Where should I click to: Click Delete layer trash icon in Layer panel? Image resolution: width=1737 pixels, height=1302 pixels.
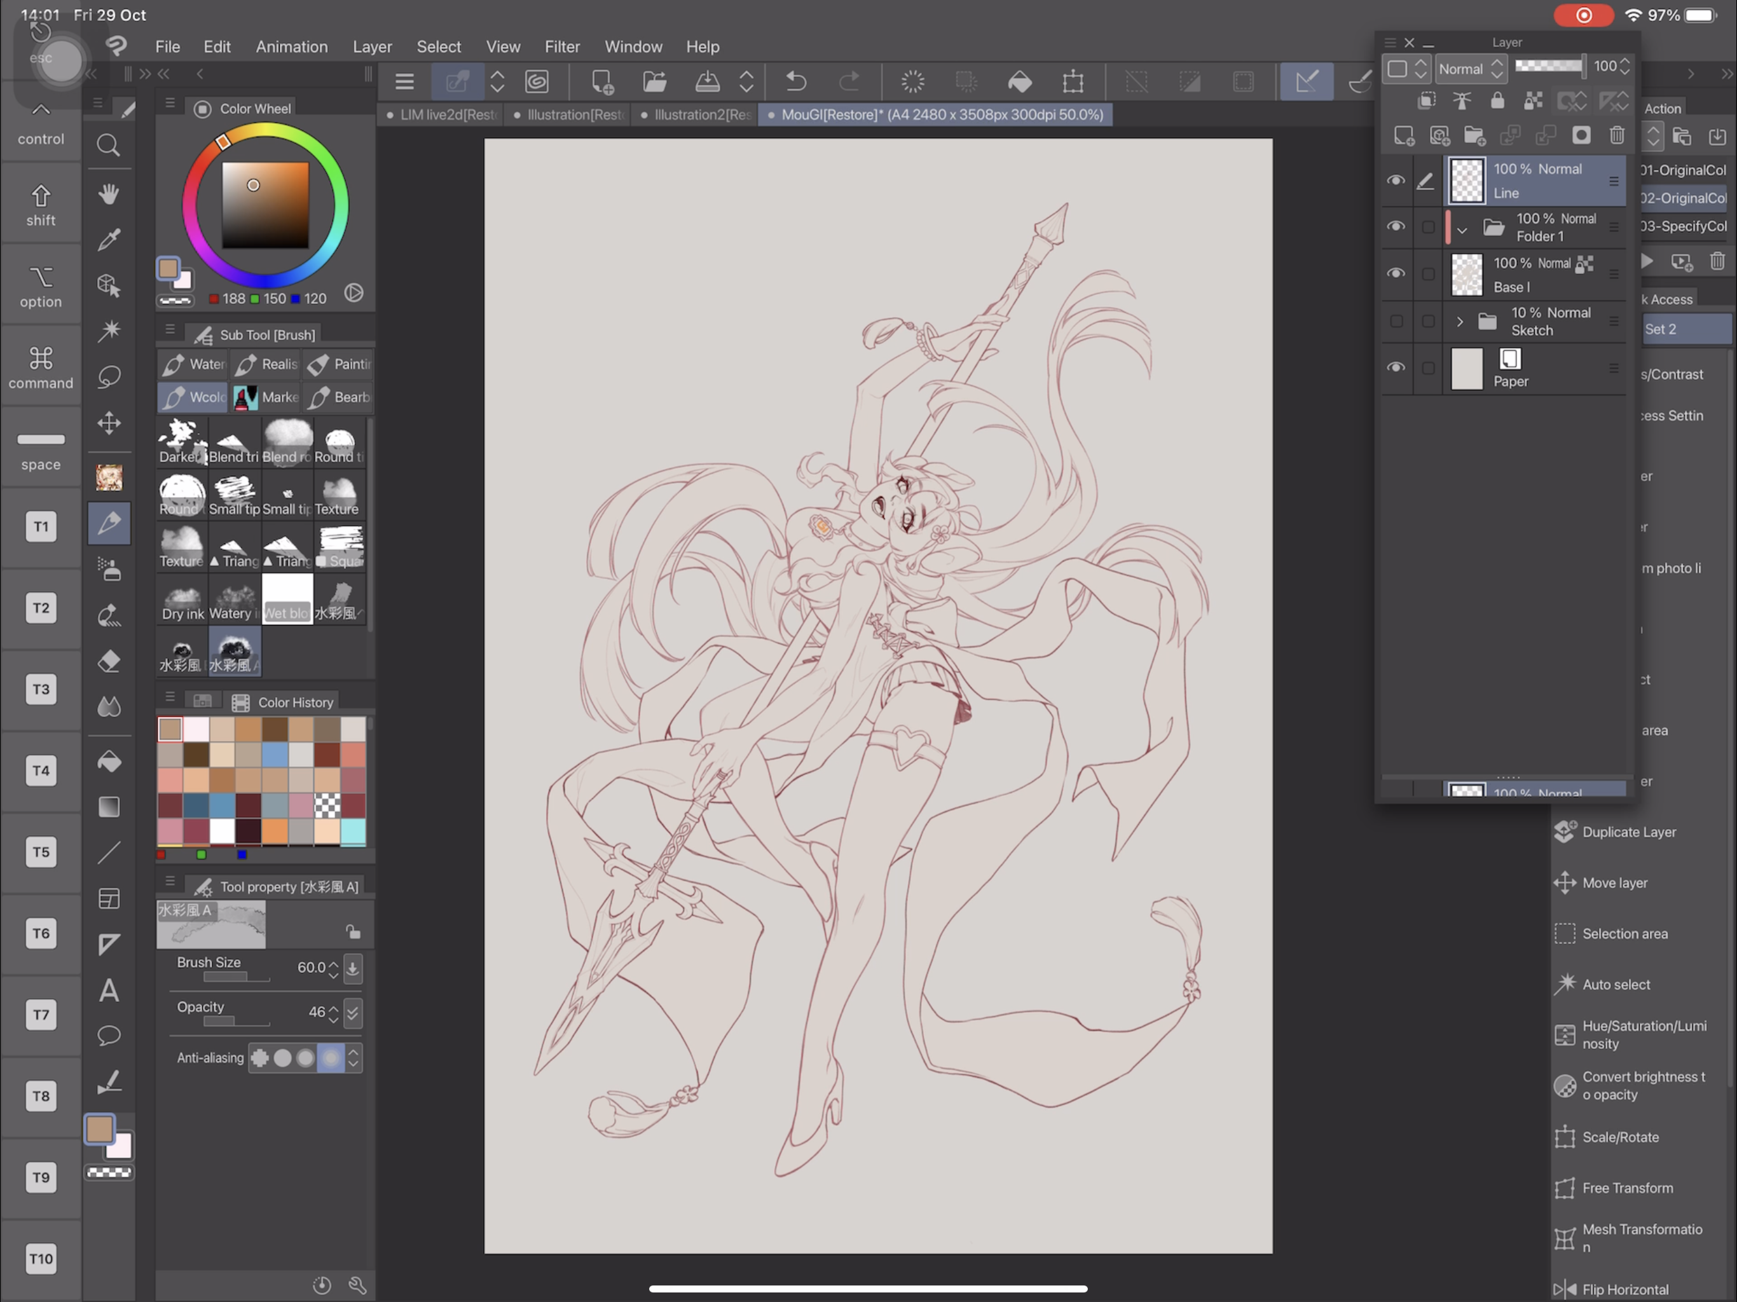pyautogui.click(x=1616, y=136)
